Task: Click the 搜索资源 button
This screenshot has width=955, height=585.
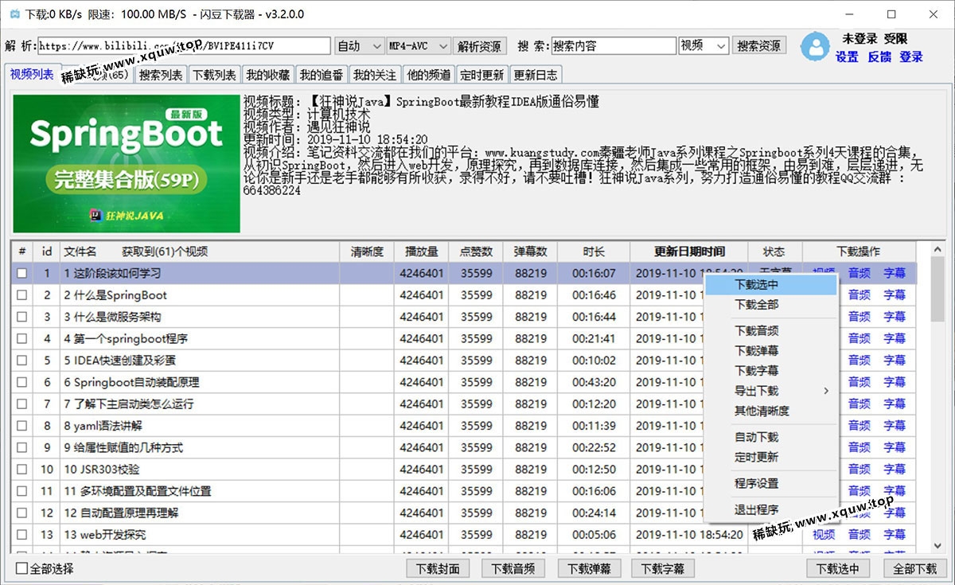Action: (759, 46)
